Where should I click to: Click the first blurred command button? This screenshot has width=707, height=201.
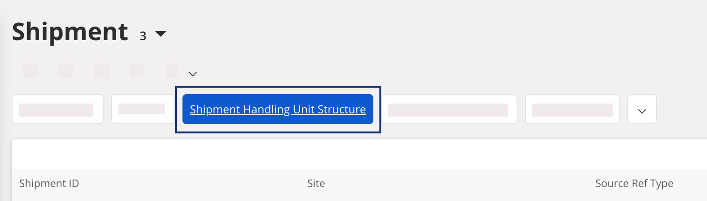57,110
